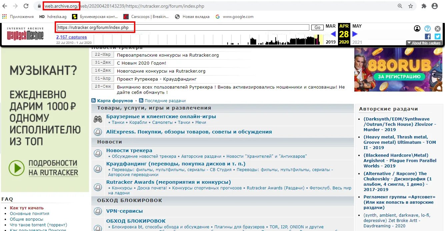Close the Wayback toolbar with X icon

438,29
